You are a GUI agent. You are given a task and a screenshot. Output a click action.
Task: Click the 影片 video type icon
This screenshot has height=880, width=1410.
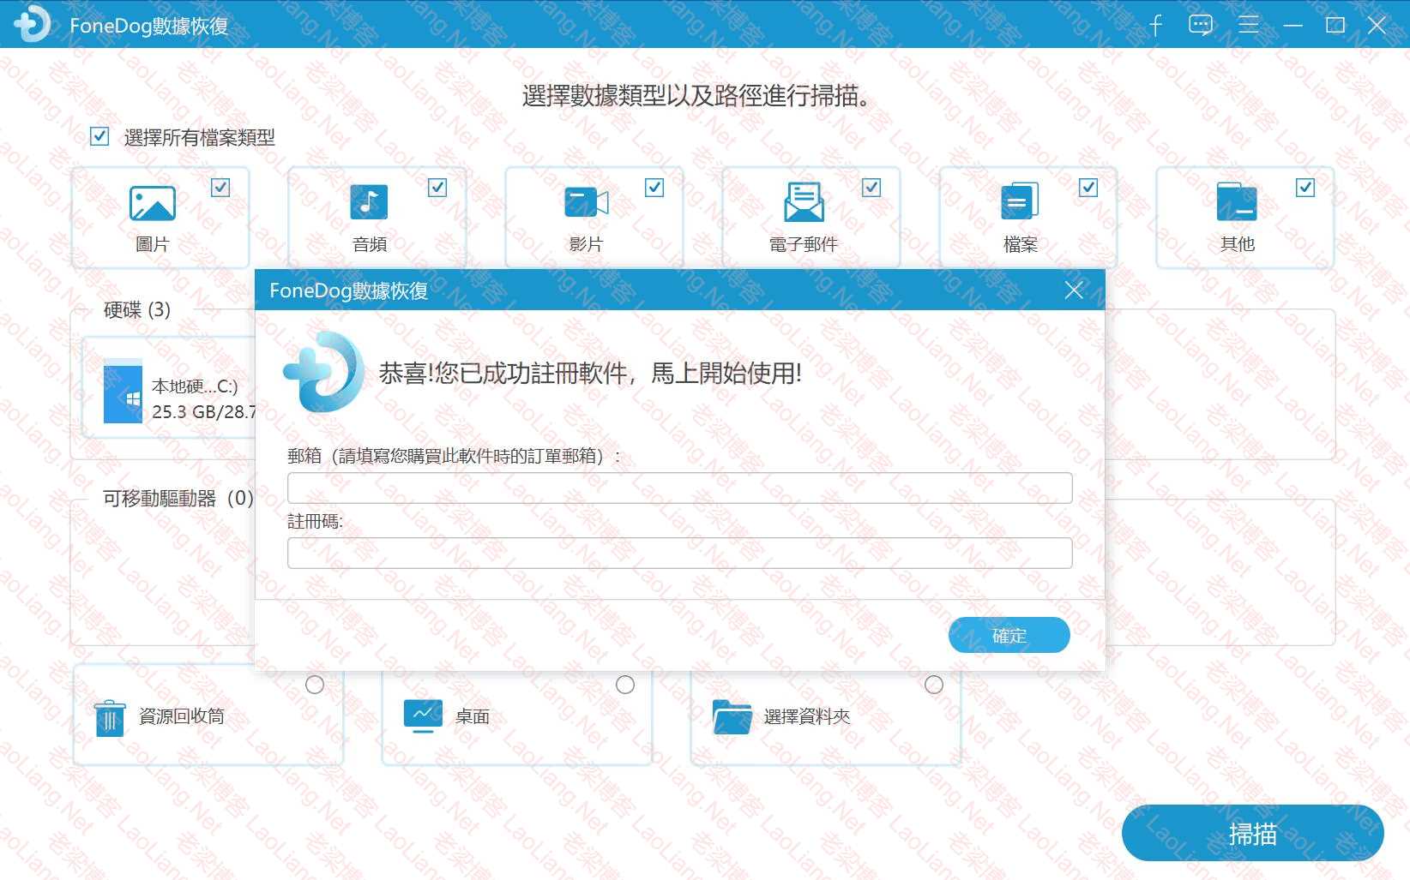pyautogui.click(x=586, y=203)
